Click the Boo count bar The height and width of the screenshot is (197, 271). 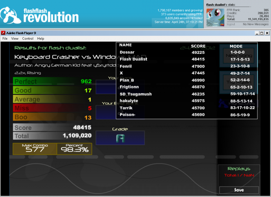[x=52, y=117]
